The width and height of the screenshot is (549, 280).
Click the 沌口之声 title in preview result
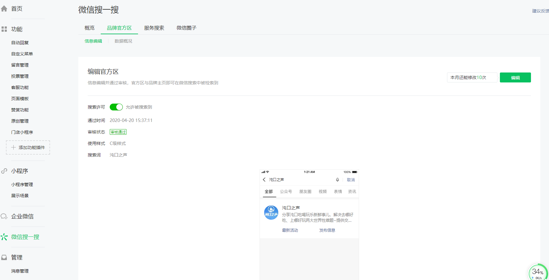click(x=291, y=208)
